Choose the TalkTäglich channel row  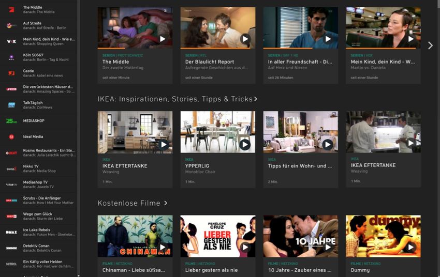(x=39, y=105)
